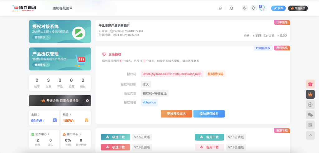Open the 文章 count stat
Viewport: 319px width, 153px height.
pyautogui.click(x=48, y=83)
